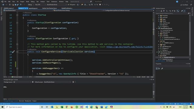This screenshot has width=194, height=109.
Task: Click the No issues found indicator
Action: coord(17,77)
